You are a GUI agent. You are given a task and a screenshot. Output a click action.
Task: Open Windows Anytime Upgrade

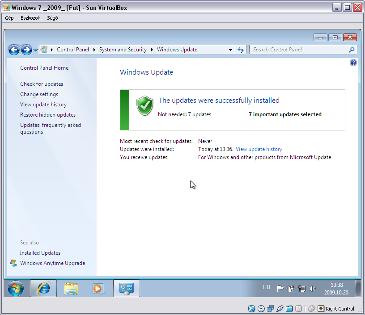click(x=52, y=263)
